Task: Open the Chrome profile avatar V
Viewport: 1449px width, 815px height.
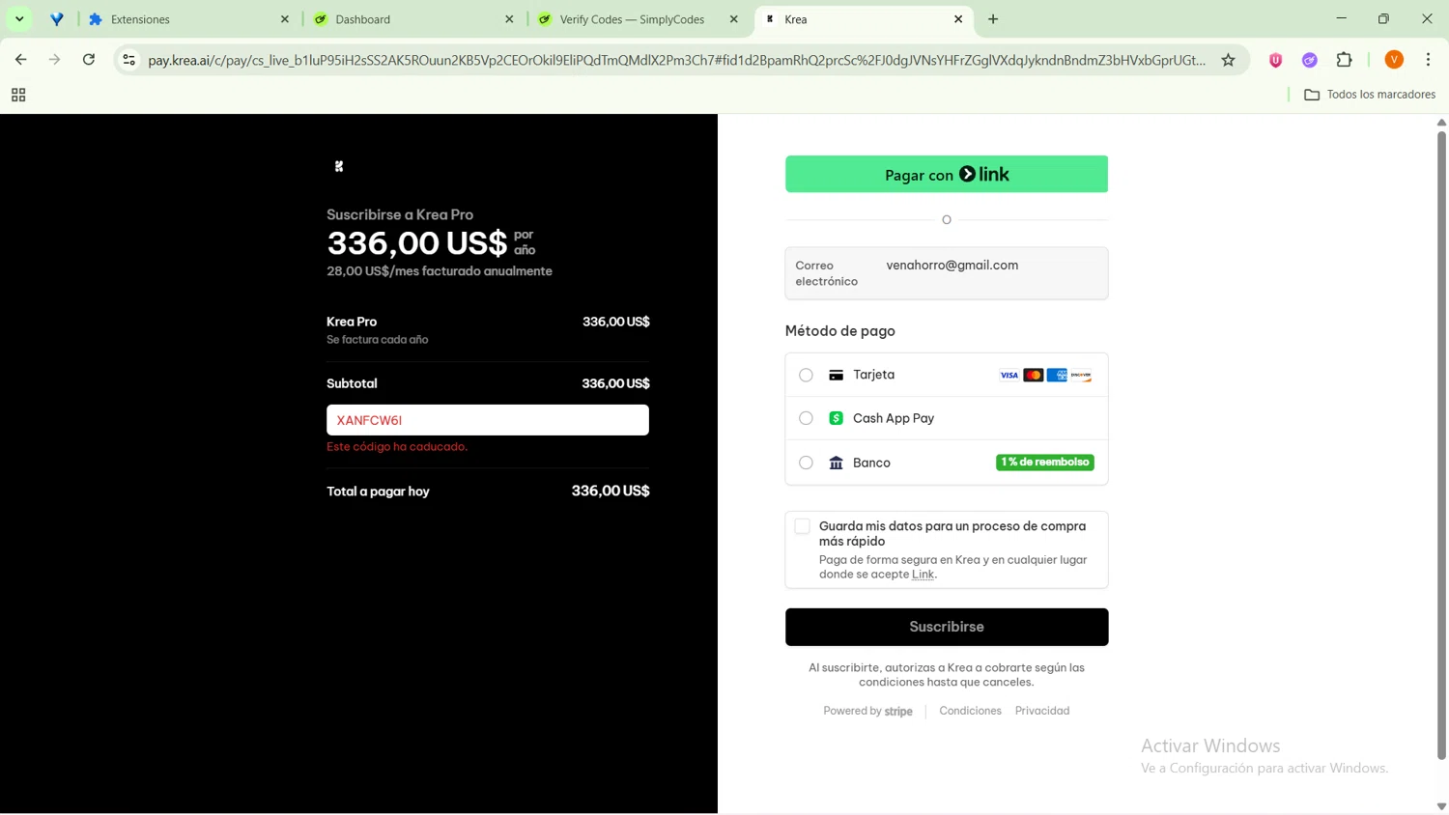Action: [1394, 60]
